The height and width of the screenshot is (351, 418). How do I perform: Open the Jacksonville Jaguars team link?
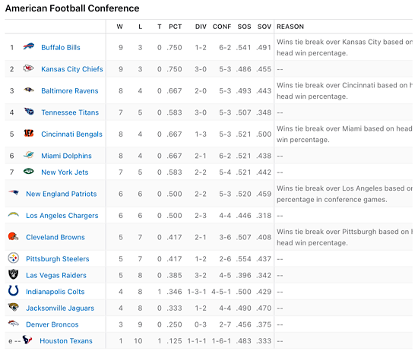[x=60, y=308]
